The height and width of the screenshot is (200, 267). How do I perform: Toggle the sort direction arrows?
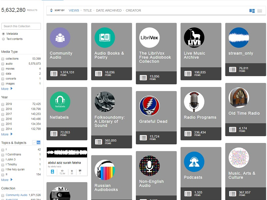pos(51,10)
